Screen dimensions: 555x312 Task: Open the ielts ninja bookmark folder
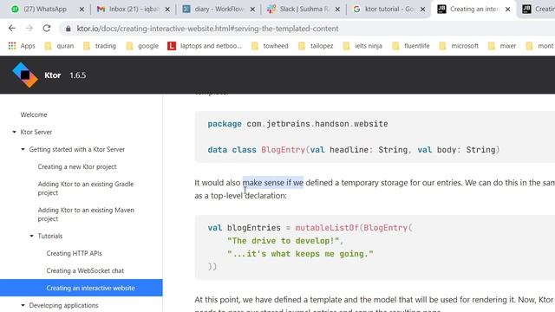click(362, 46)
